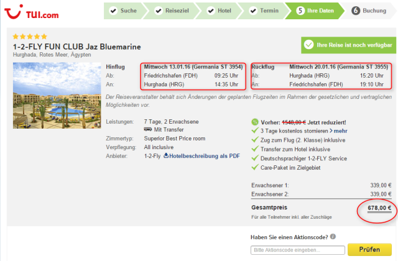Click checkmark next to Care-Paket
The width and height of the screenshot is (398, 261).
[255, 167]
